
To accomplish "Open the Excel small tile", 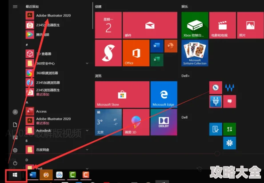I will click(157, 60).
